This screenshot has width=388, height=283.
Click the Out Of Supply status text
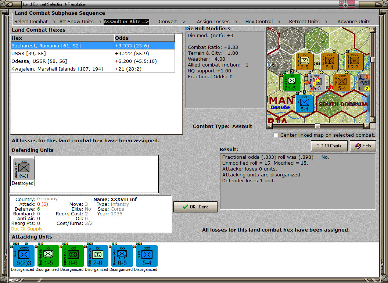pos(26,229)
